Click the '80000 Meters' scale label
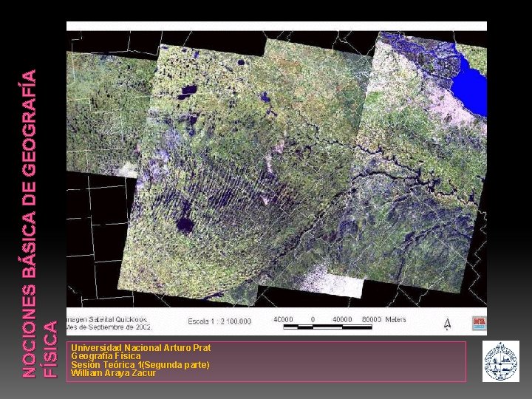The height and width of the screenshot is (399, 532). click(x=383, y=320)
